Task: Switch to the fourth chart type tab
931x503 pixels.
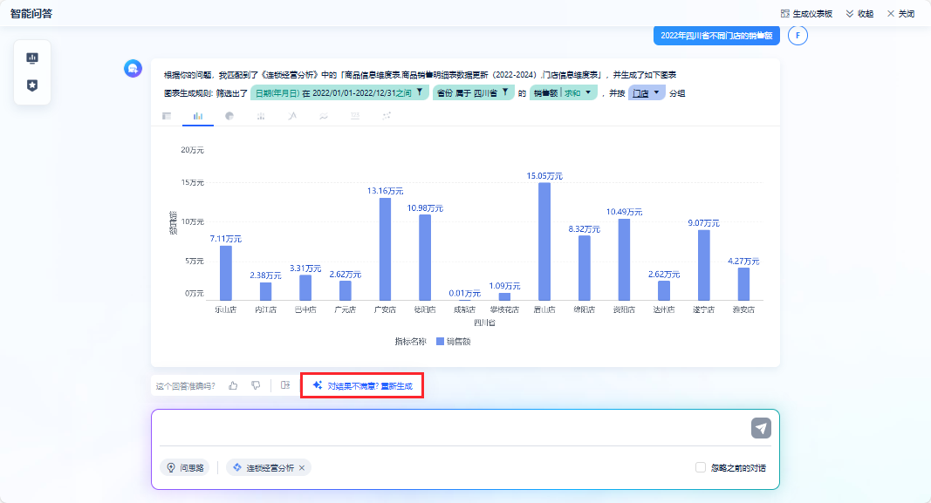Action: coord(261,116)
